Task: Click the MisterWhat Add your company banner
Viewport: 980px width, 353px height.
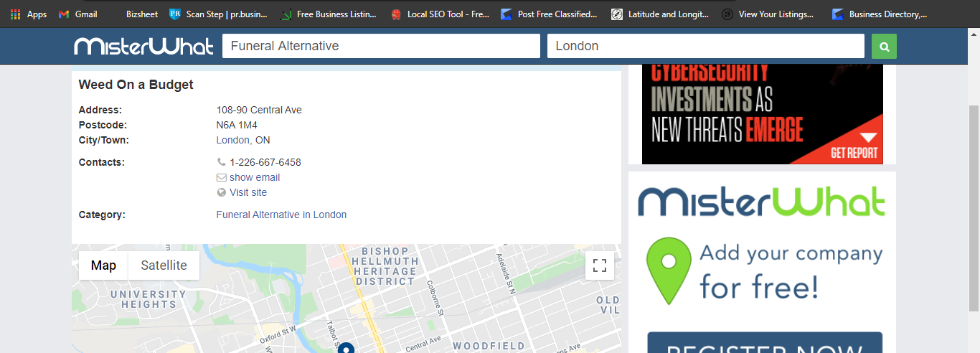Action: (x=762, y=262)
